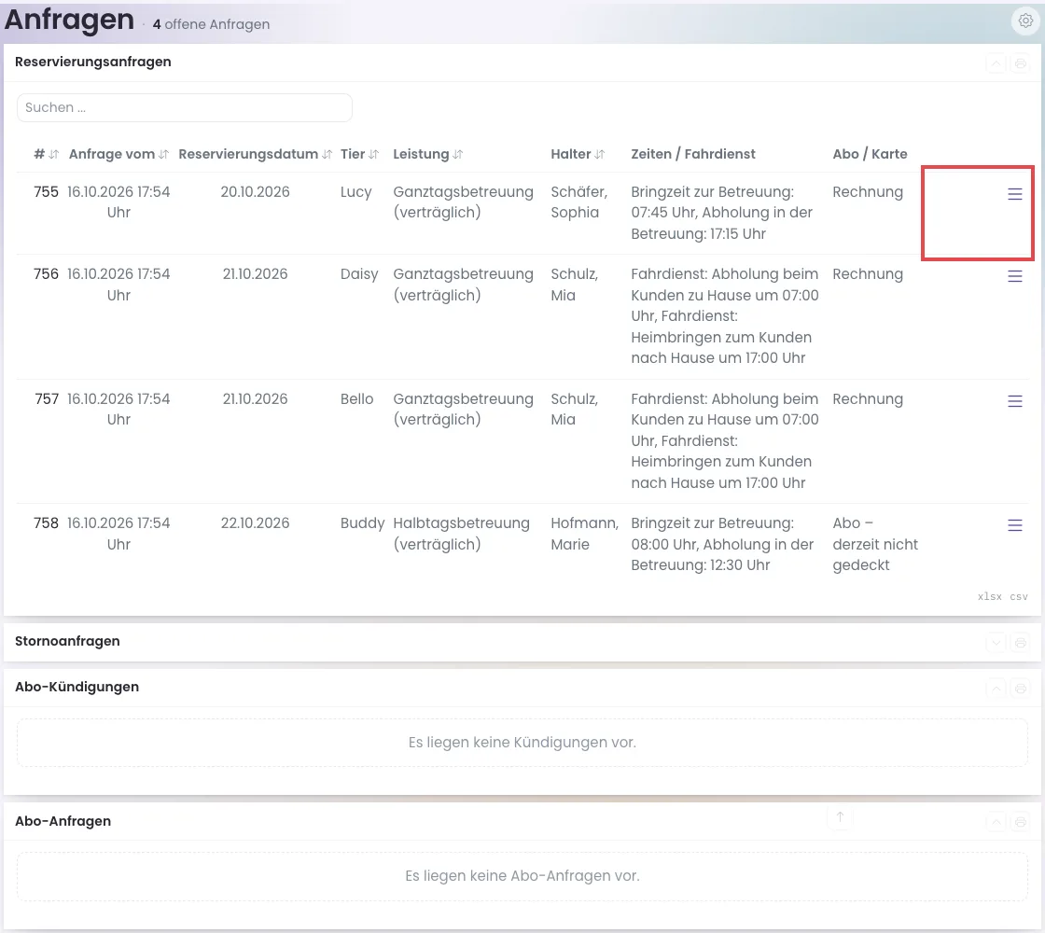Open the settings gear on the Anfragen page
Image resolution: width=1045 pixels, height=933 pixels.
pos(1025,21)
